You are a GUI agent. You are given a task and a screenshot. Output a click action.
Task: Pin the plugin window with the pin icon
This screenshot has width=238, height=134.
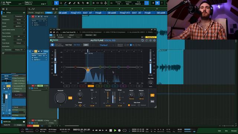[x=151, y=30]
